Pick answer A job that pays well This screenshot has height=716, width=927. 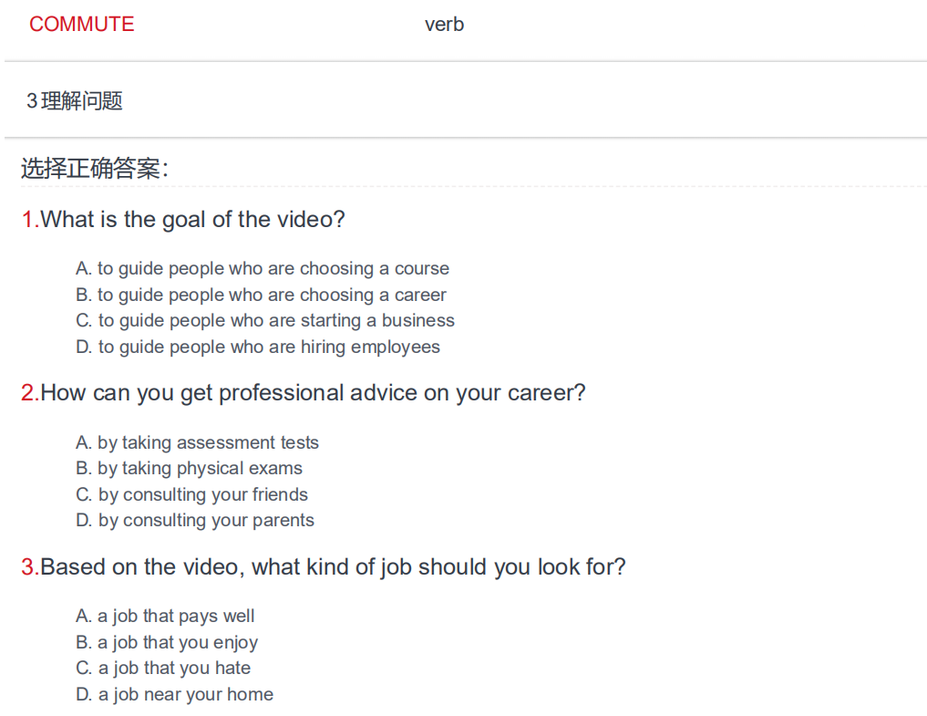click(x=165, y=616)
